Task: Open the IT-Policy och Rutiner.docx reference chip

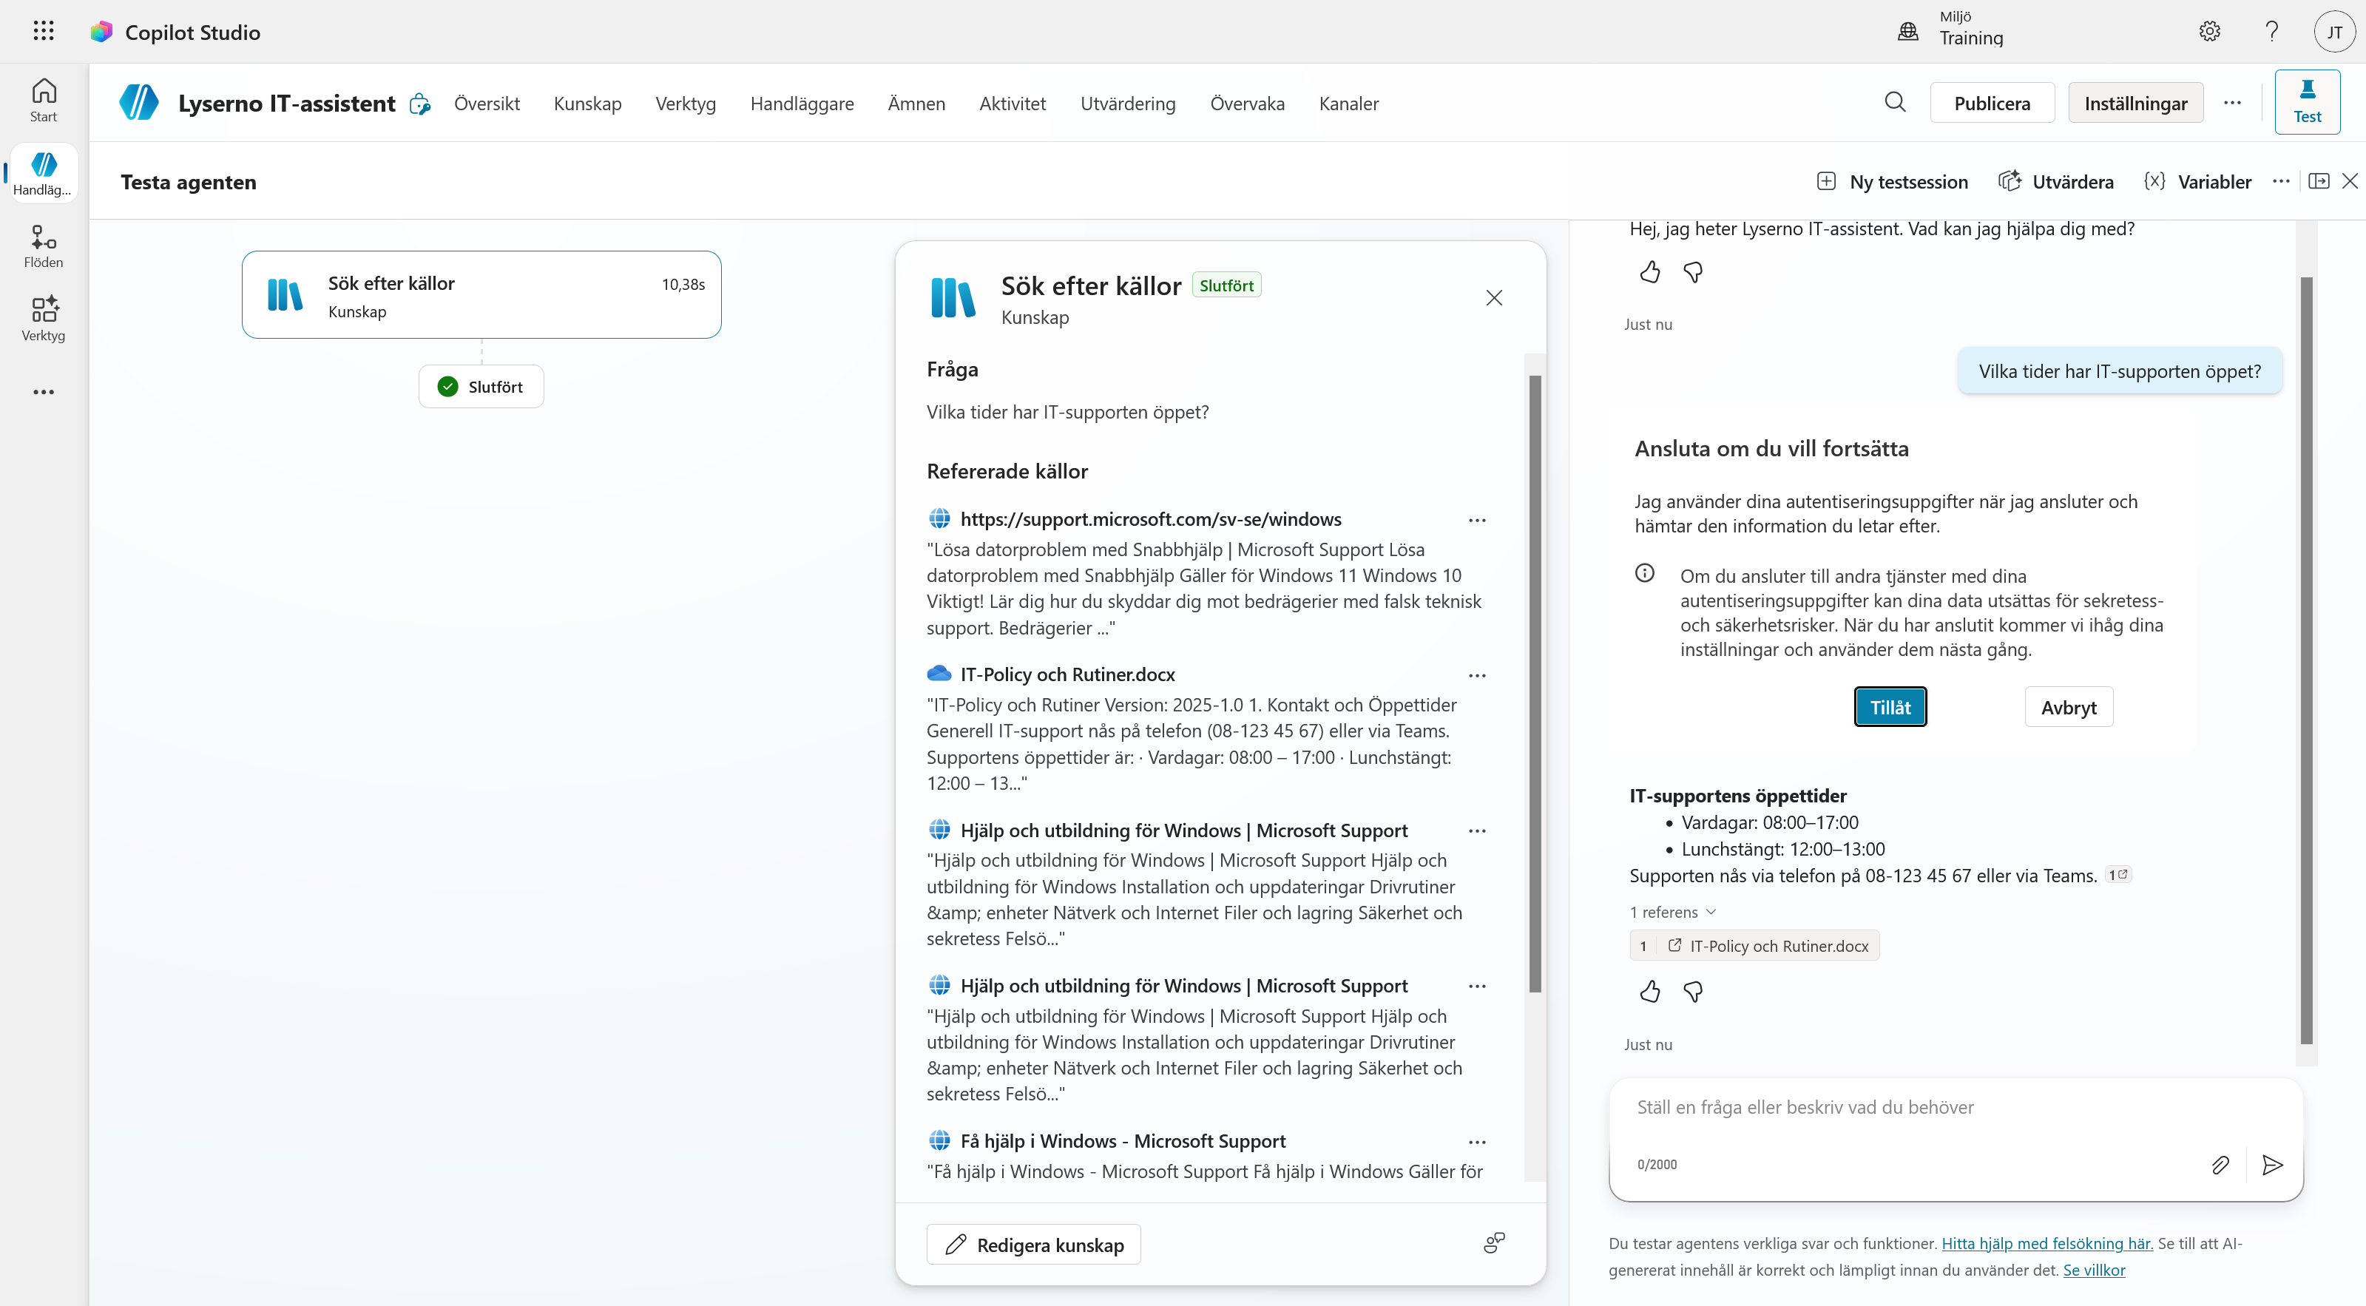Action: pyautogui.click(x=1754, y=945)
